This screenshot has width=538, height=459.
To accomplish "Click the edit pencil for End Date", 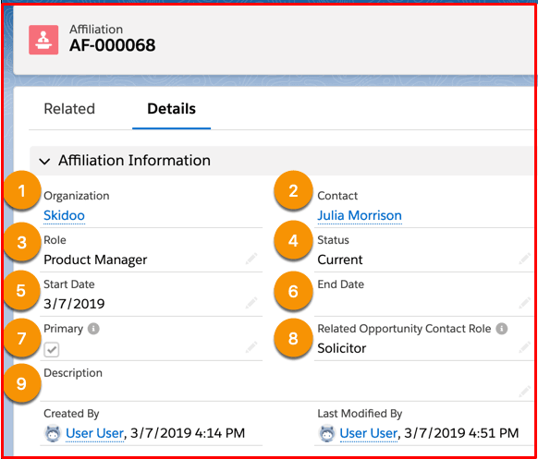I will pyautogui.click(x=525, y=303).
